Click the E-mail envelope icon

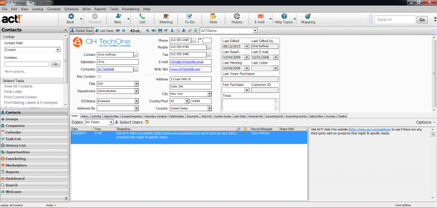260,17
